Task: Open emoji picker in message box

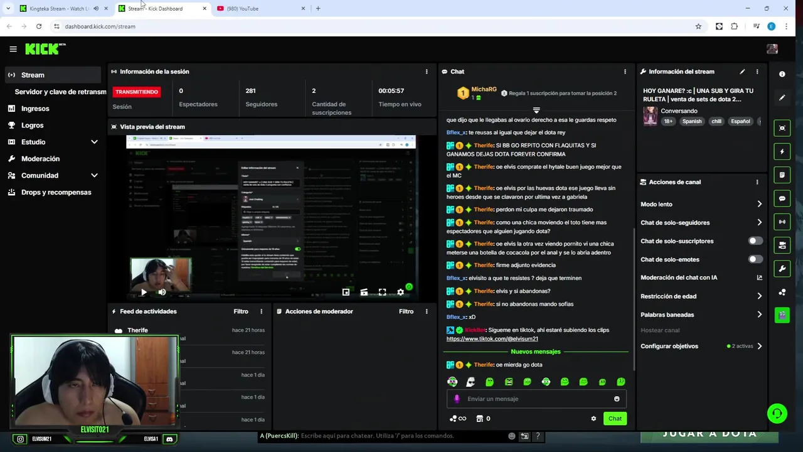Action: pos(617,399)
